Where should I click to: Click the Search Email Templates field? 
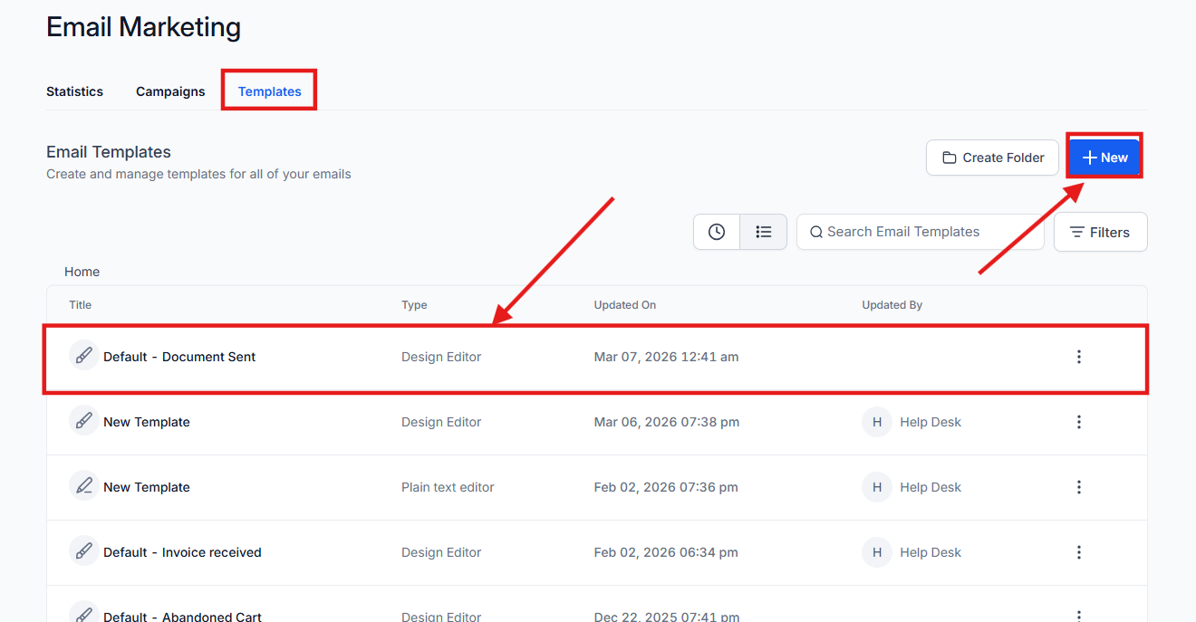pyautogui.click(x=920, y=232)
